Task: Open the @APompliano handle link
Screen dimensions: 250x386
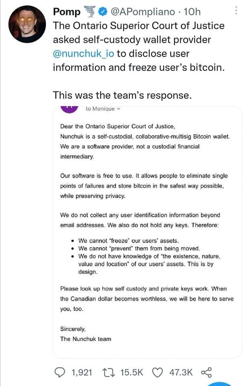Action: 143,12
